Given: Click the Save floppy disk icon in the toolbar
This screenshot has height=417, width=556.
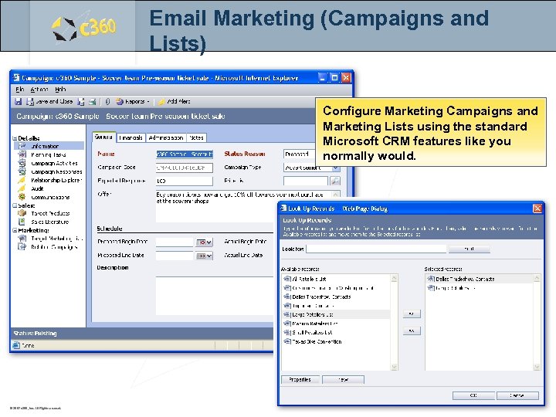Looking at the screenshot, I should (18, 102).
